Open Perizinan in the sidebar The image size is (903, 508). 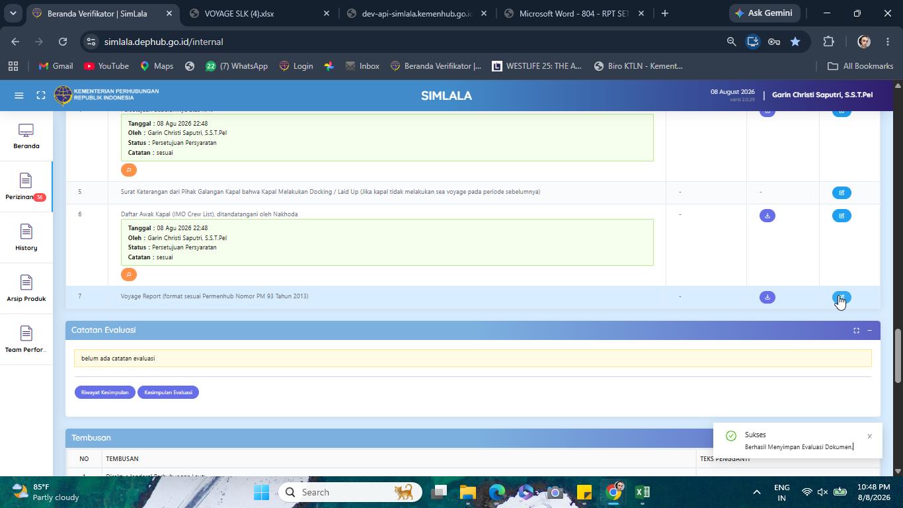(26, 187)
